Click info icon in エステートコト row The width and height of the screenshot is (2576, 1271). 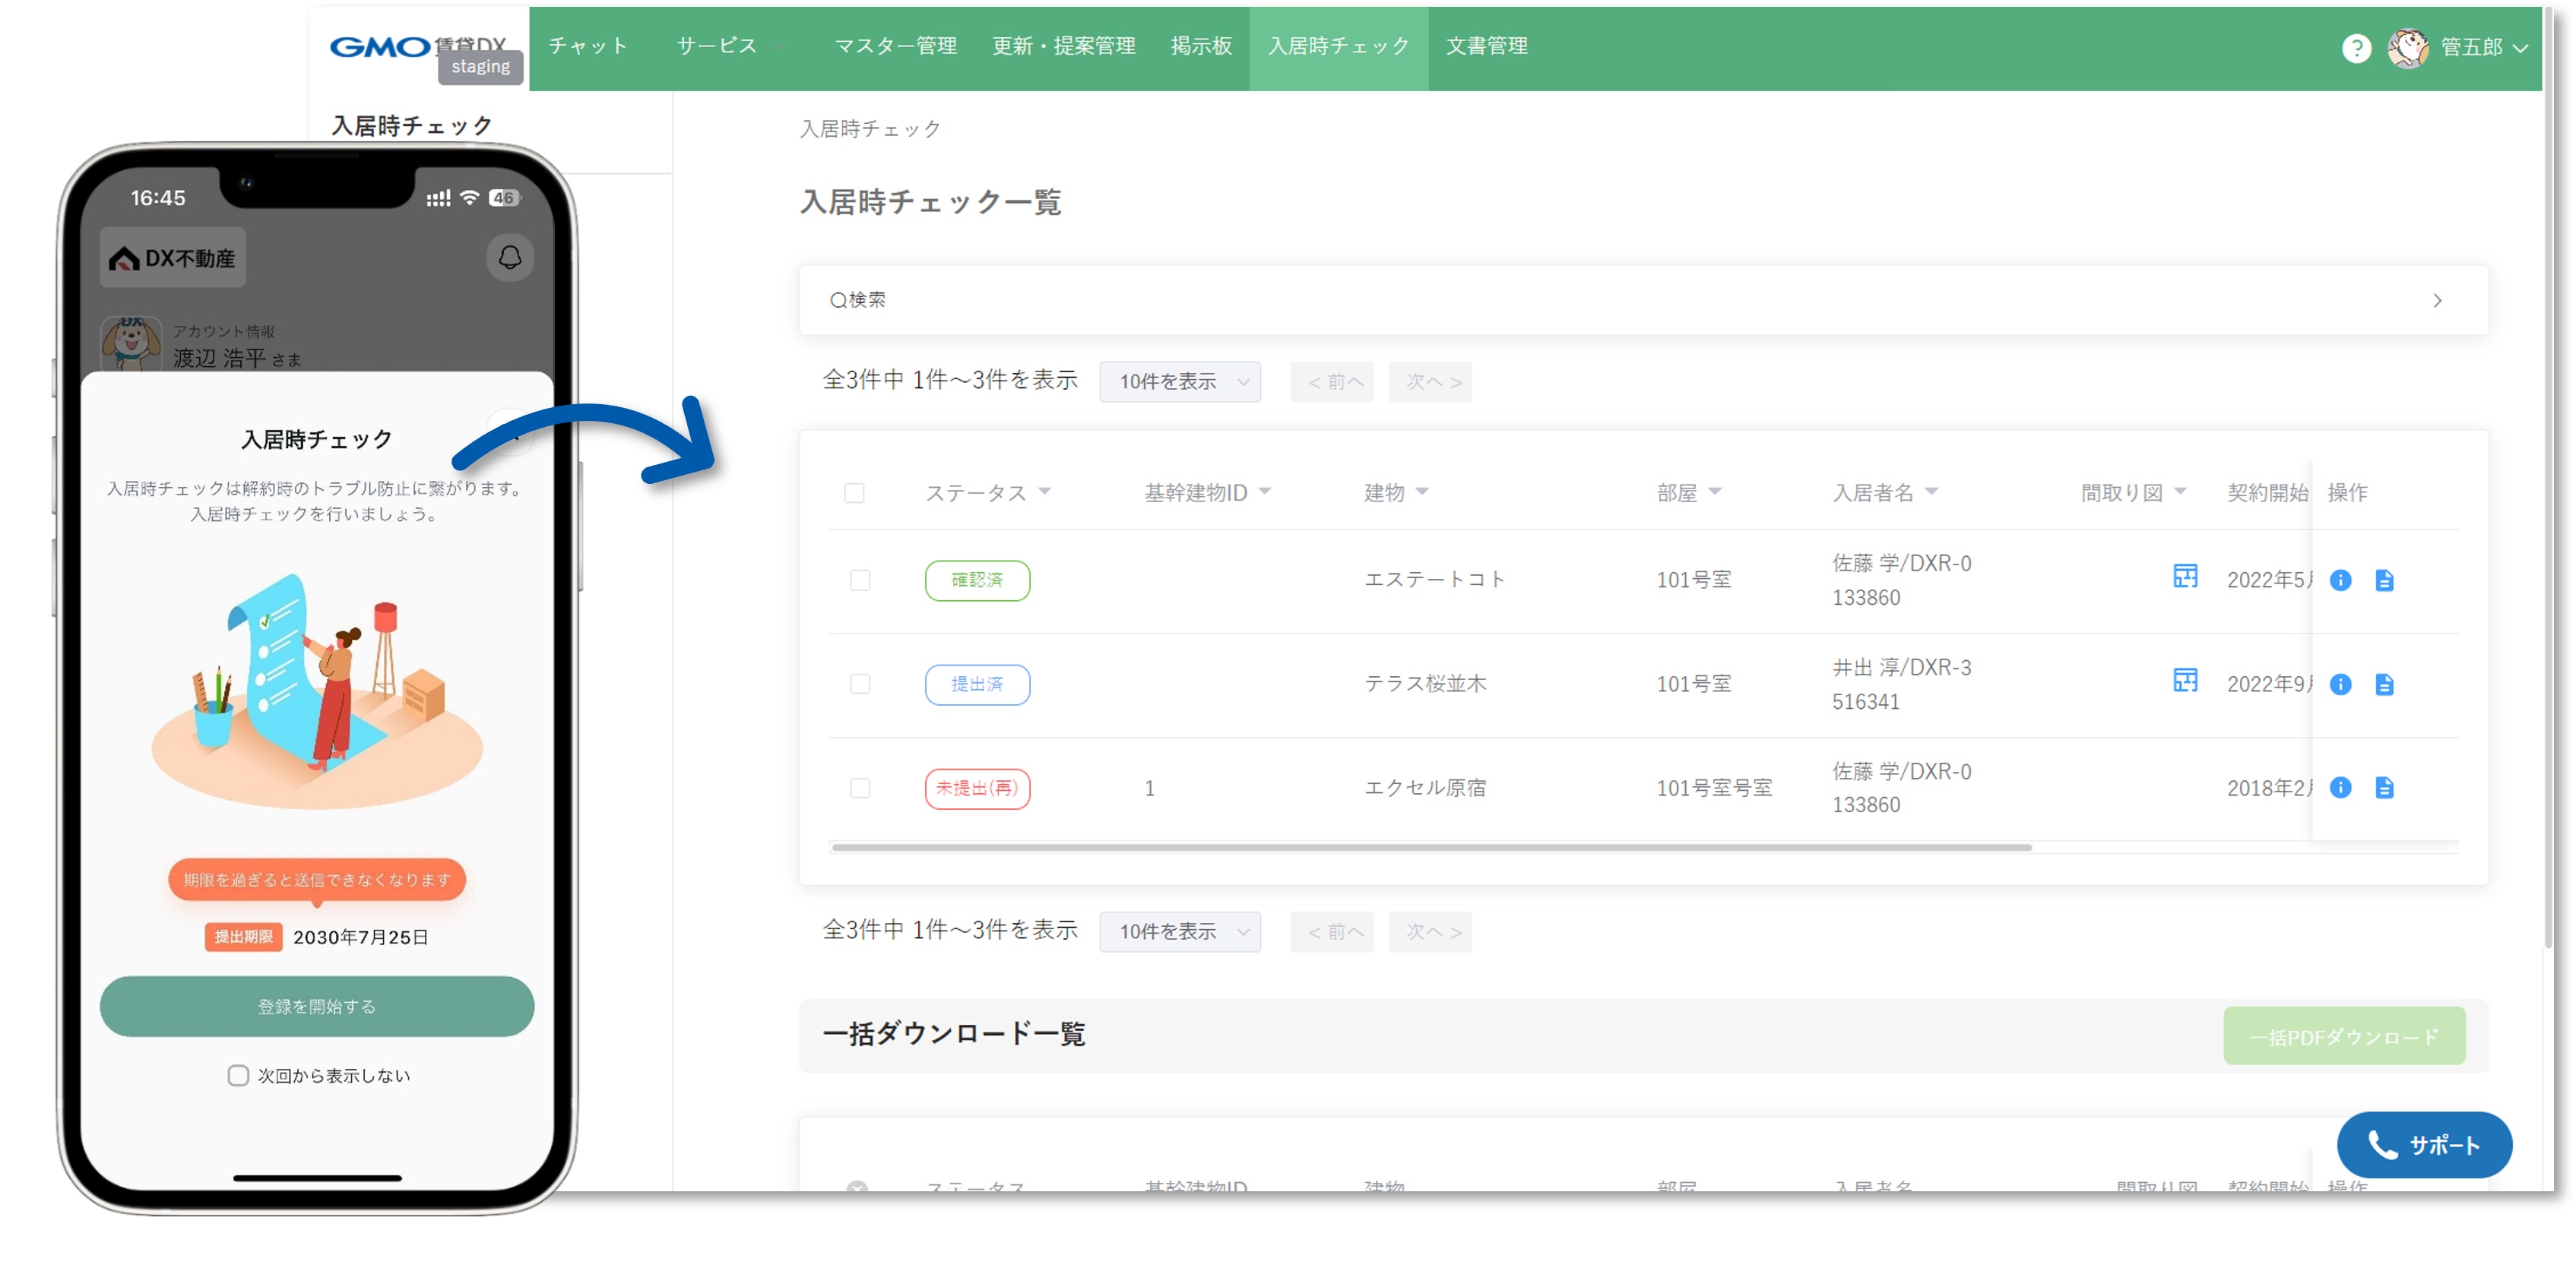pos(2340,580)
